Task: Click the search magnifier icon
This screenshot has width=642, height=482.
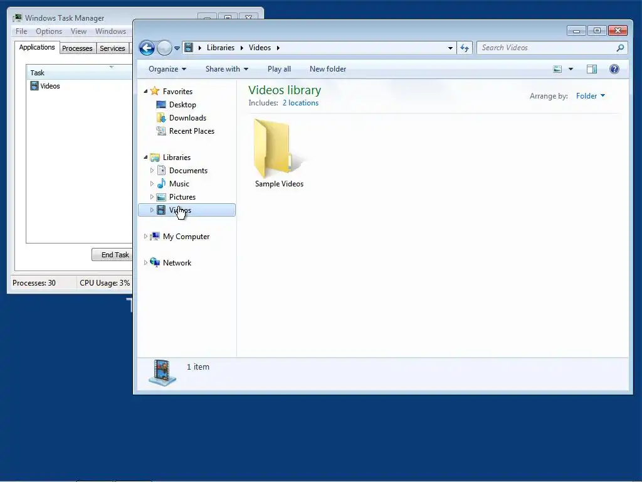Action: [620, 48]
